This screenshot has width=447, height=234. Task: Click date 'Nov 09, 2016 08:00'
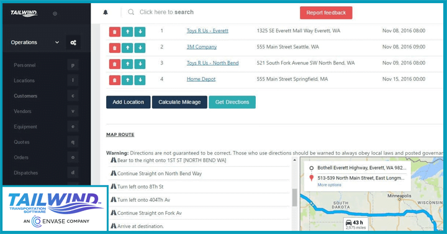404,63
